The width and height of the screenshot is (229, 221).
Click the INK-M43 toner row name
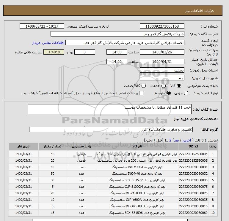[x=137, y=167]
